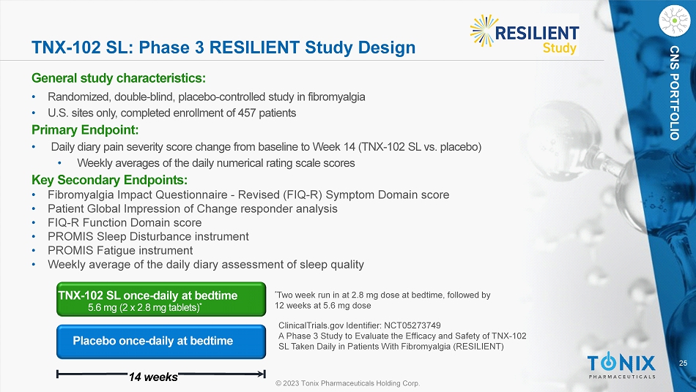
Task: Click the slide page number 25
Action: 684,363
